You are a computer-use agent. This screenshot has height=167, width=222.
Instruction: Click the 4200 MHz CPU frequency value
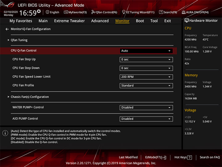pos(191,40)
